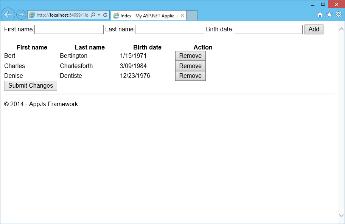Click the localhost address bar URL

[x=62, y=15]
